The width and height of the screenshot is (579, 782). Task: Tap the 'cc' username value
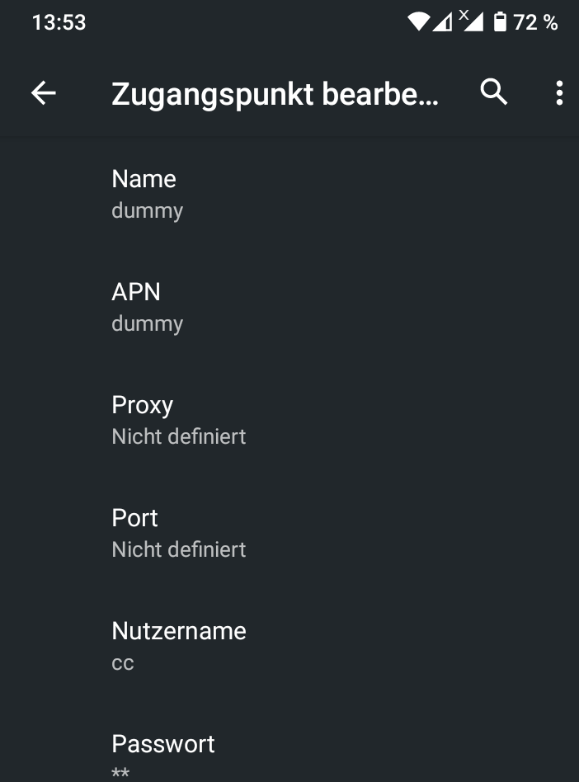[123, 662]
